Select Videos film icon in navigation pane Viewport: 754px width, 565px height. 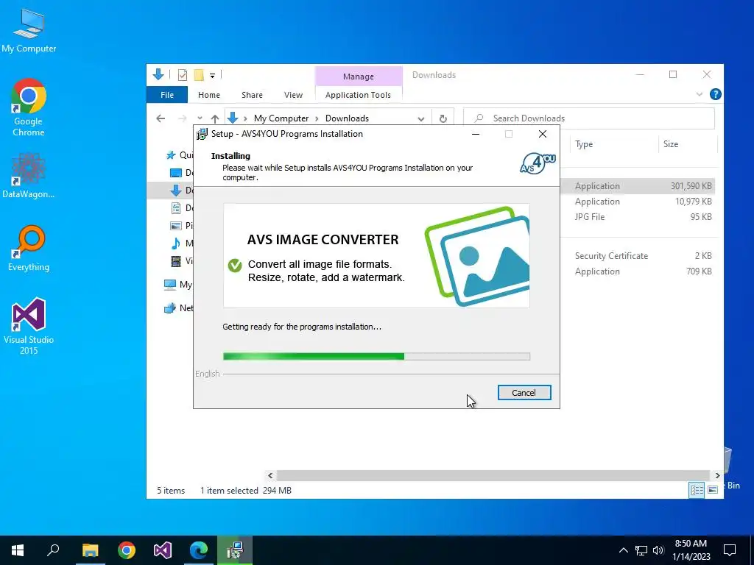(176, 261)
